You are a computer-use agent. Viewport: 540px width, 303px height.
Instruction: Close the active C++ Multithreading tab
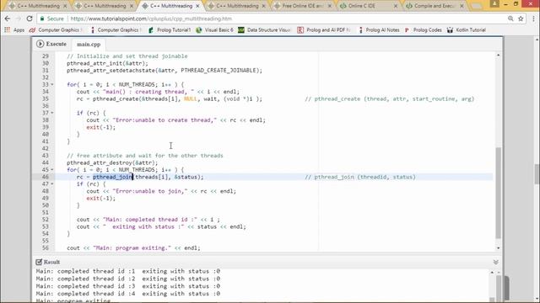197,6
